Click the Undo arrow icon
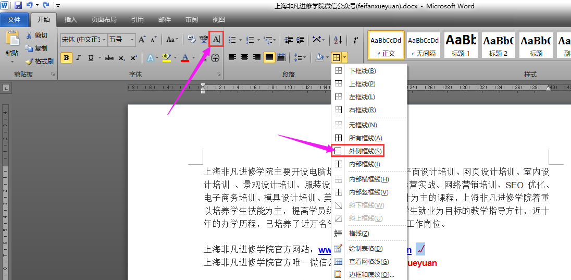 (x=30, y=5)
